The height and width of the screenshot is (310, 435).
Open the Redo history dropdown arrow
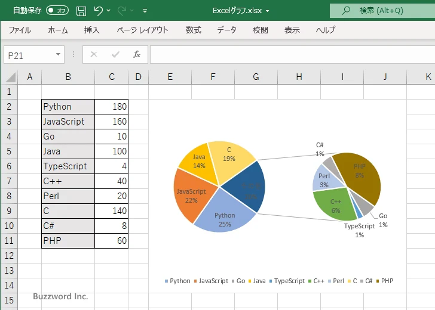coord(132,11)
